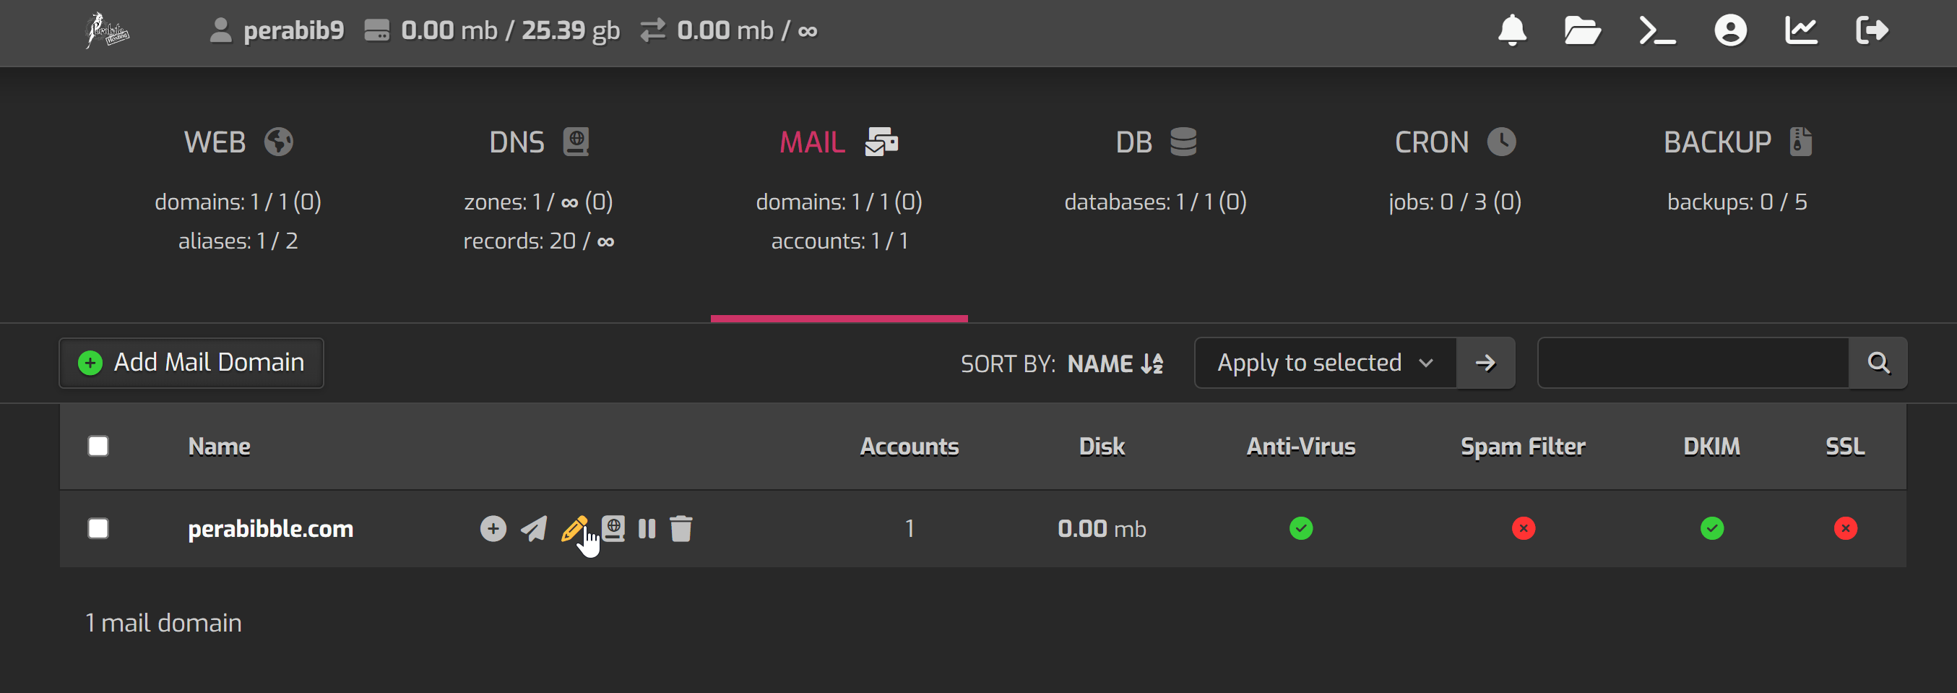Change sort order via NAME sorter

pyautogui.click(x=1115, y=364)
